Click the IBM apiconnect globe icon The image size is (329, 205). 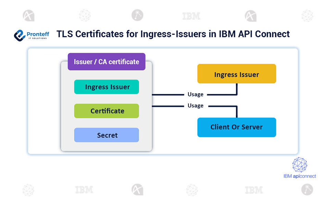(x=300, y=165)
